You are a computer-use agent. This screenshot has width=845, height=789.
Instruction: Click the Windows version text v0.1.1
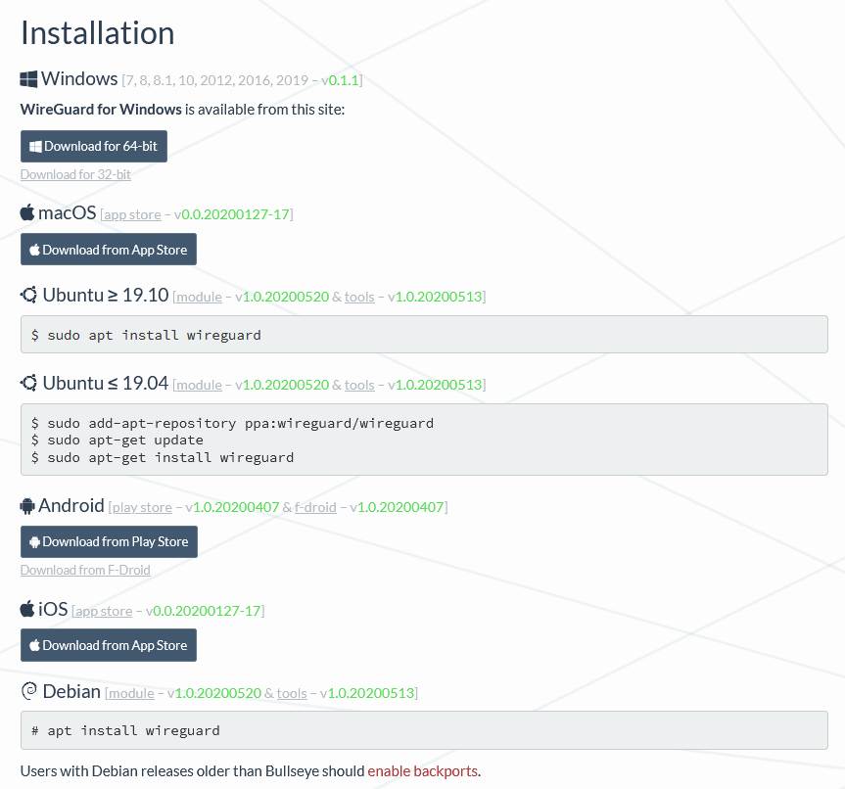340,80
